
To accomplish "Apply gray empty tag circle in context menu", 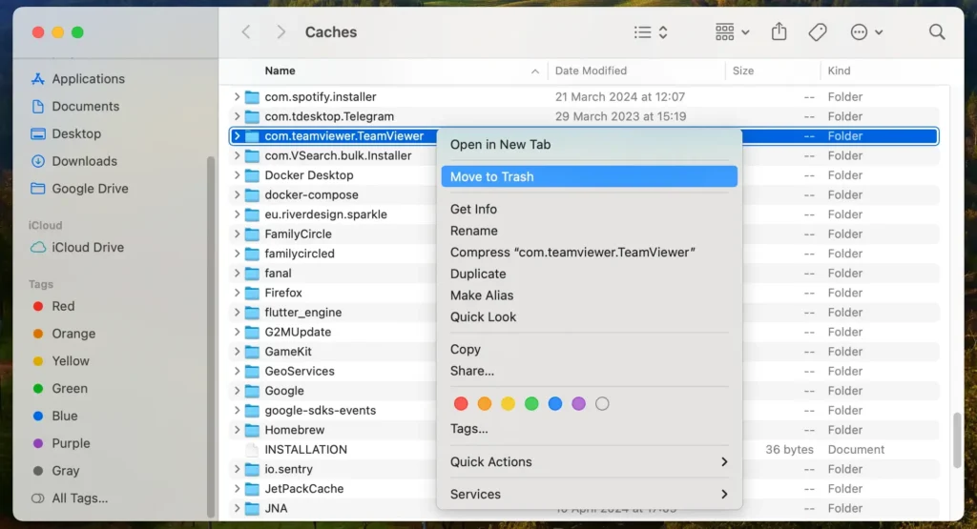I will [x=602, y=404].
